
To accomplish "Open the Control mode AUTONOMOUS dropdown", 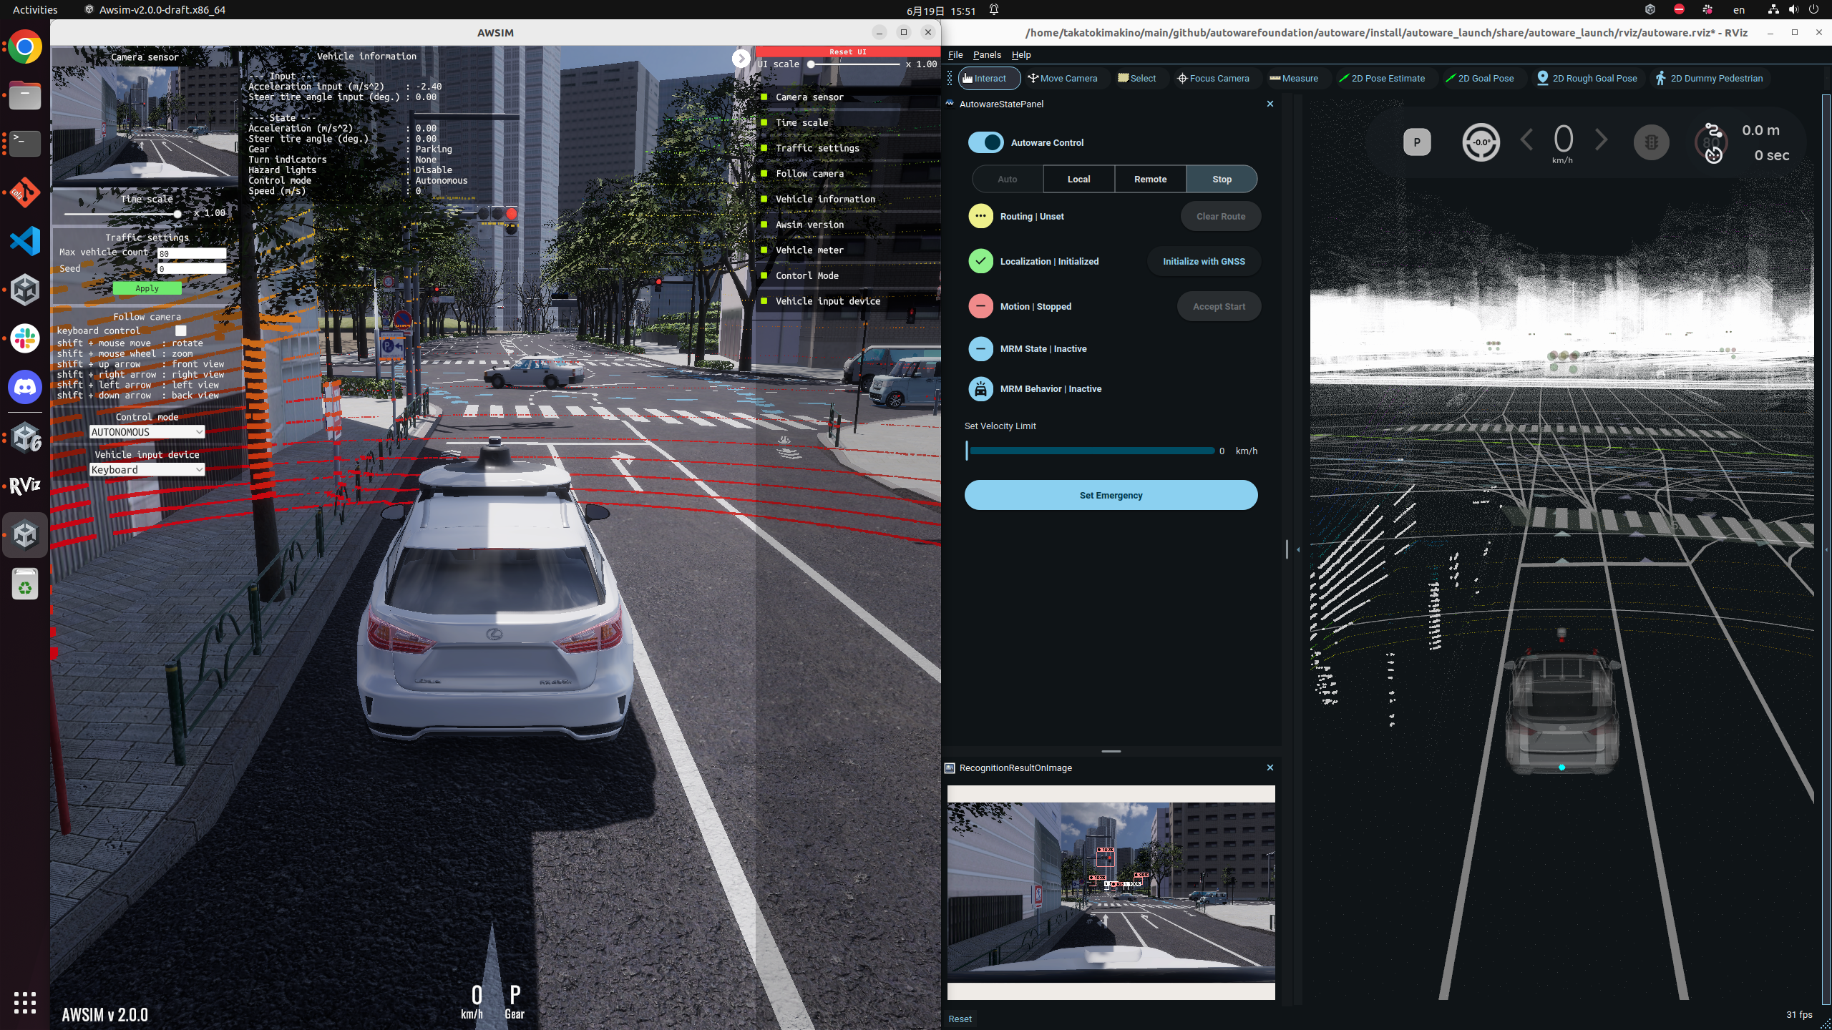I will coord(147,432).
